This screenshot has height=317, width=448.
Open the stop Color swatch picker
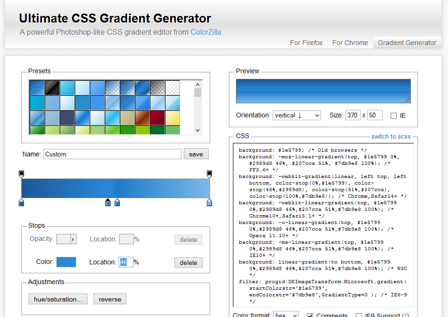coord(66,262)
